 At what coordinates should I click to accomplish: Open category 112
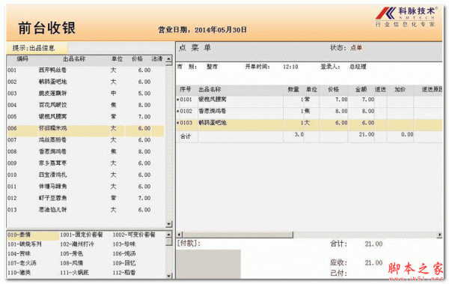pyautogui.click(x=124, y=273)
